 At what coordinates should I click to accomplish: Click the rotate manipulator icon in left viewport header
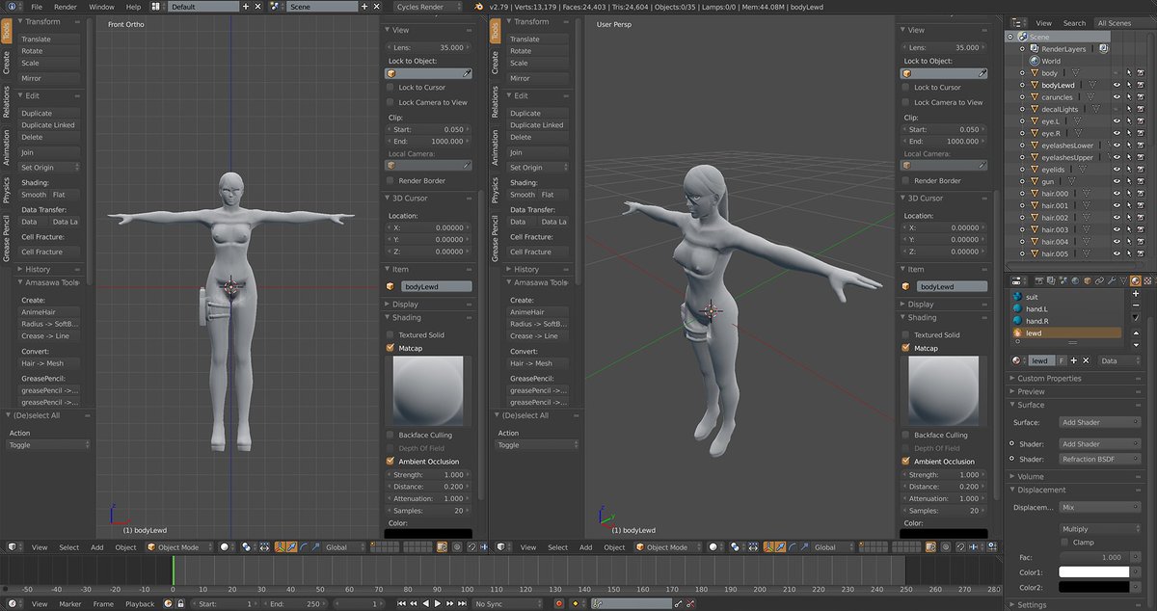coord(304,547)
